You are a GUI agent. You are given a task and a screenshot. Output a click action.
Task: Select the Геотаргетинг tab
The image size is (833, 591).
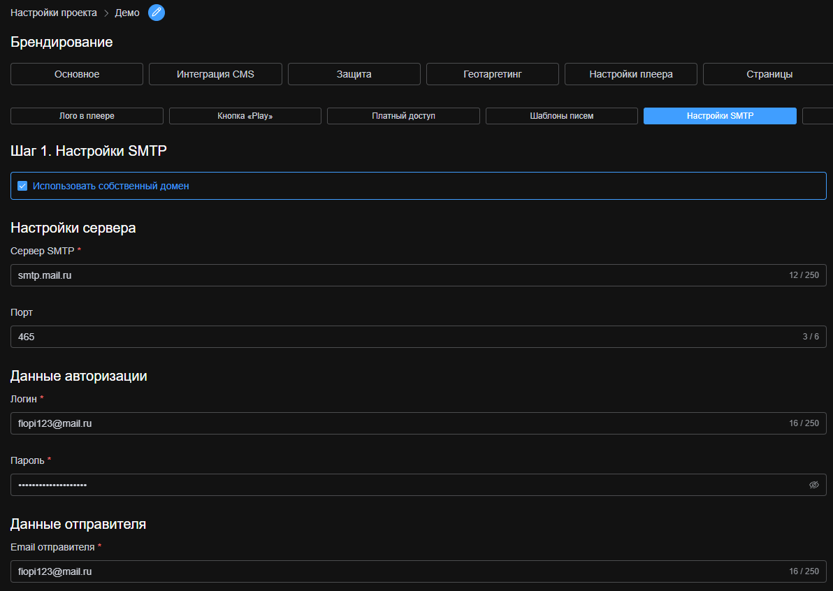click(x=493, y=74)
